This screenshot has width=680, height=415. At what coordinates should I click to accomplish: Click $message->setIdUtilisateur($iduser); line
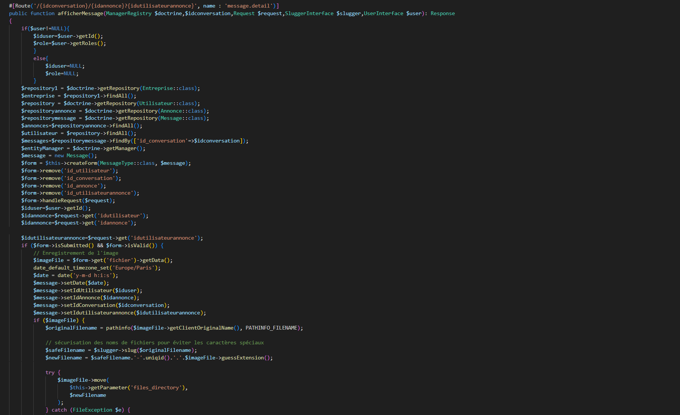point(88,290)
